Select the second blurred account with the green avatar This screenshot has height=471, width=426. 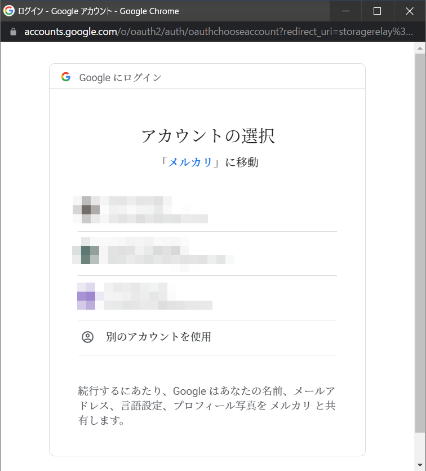click(207, 254)
